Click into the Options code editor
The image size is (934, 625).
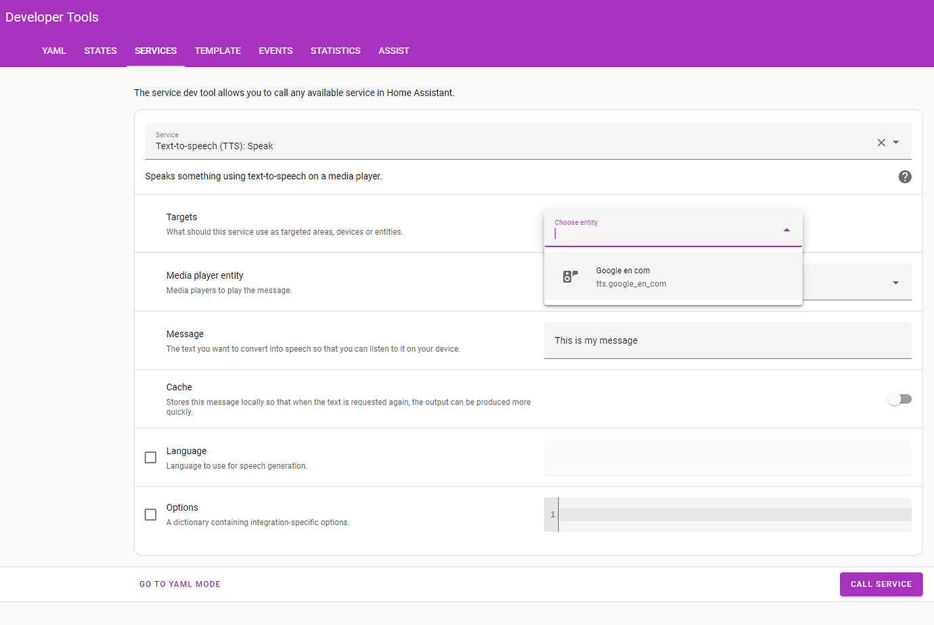coord(734,515)
